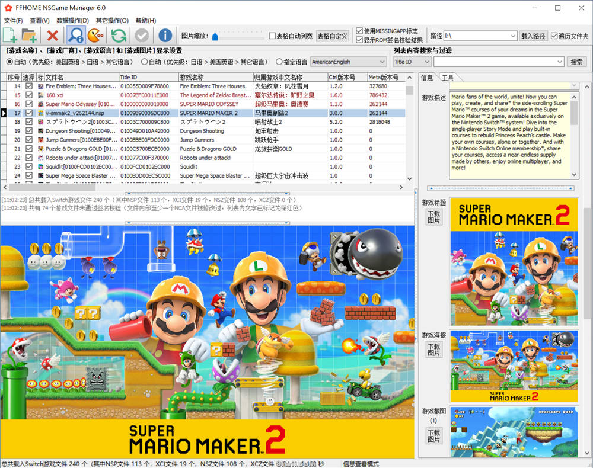Click the 表格自定义 button
593x468 pixels.
[333, 36]
